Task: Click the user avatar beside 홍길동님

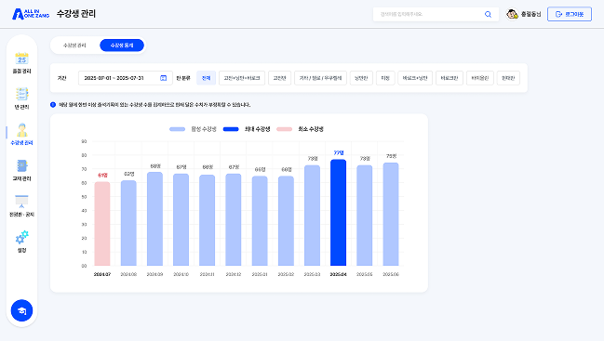Action: pyautogui.click(x=512, y=14)
